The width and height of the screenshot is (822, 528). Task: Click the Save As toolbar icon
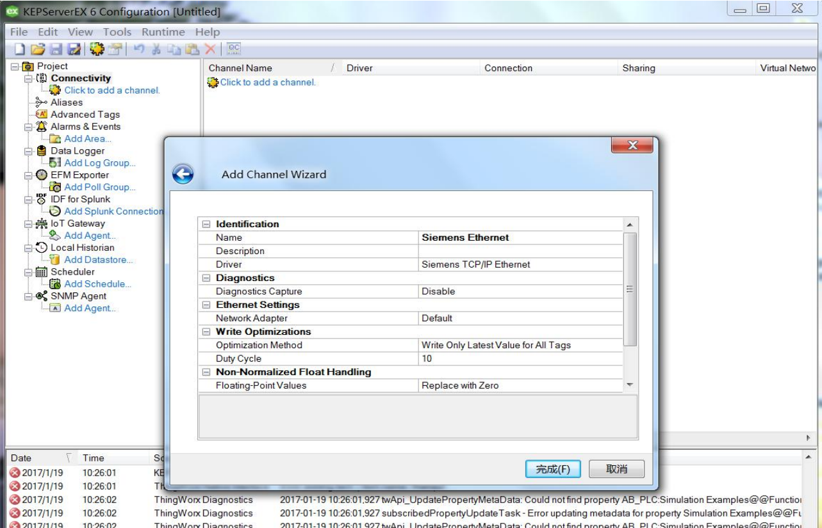[x=74, y=49]
